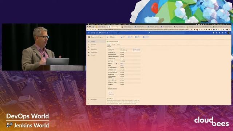Click the DEPLOY button in cluster toolbar
This screenshot has height=131, width=233.
[x=138, y=37]
